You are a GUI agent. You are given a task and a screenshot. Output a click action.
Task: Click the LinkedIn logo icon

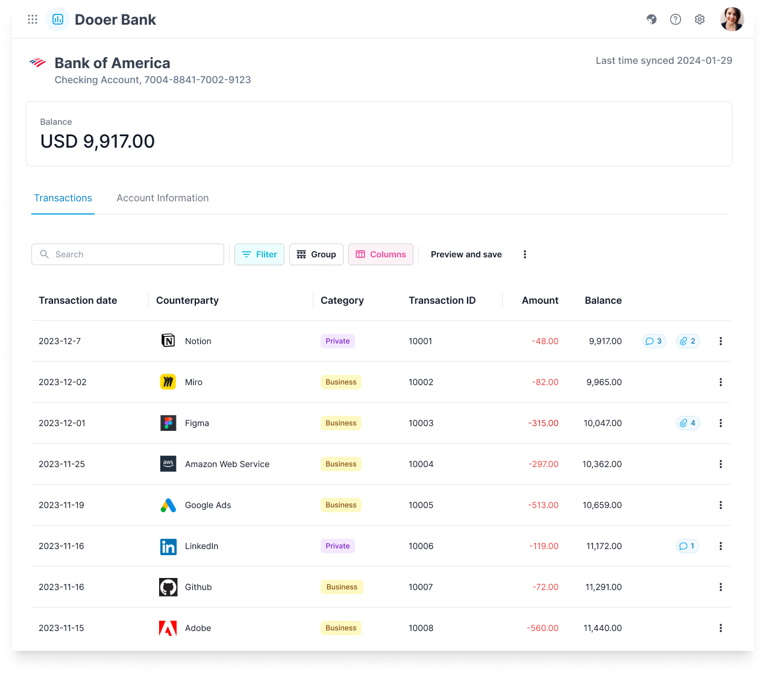coord(168,546)
